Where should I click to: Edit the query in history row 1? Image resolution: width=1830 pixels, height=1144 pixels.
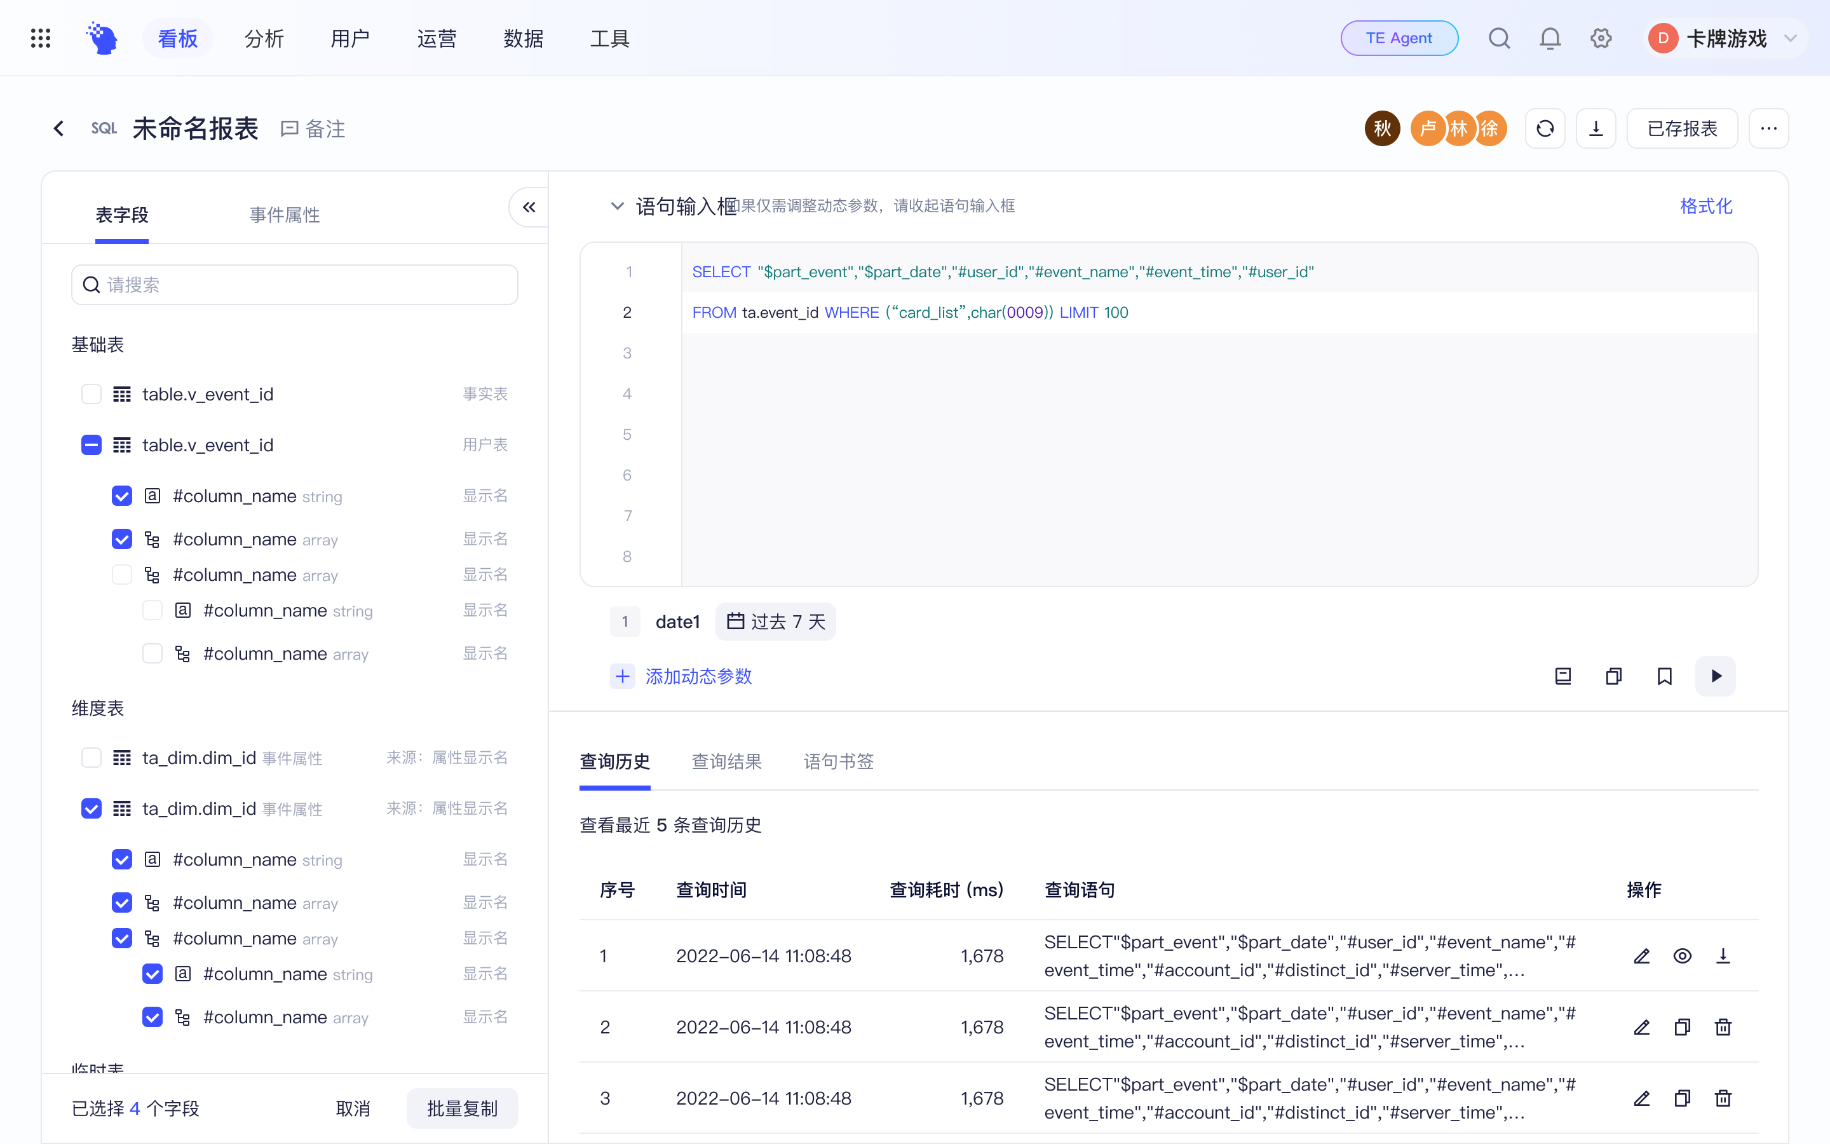click(x=1642, y=957)
